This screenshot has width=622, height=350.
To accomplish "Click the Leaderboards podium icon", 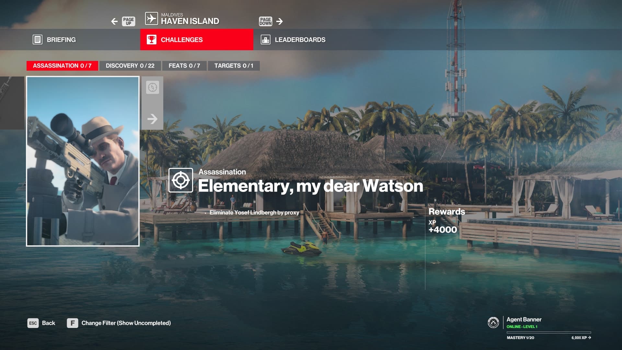I will 266,40.
